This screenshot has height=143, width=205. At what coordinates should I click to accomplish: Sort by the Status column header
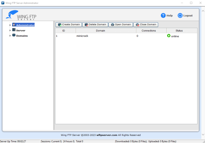click(182, 31)
